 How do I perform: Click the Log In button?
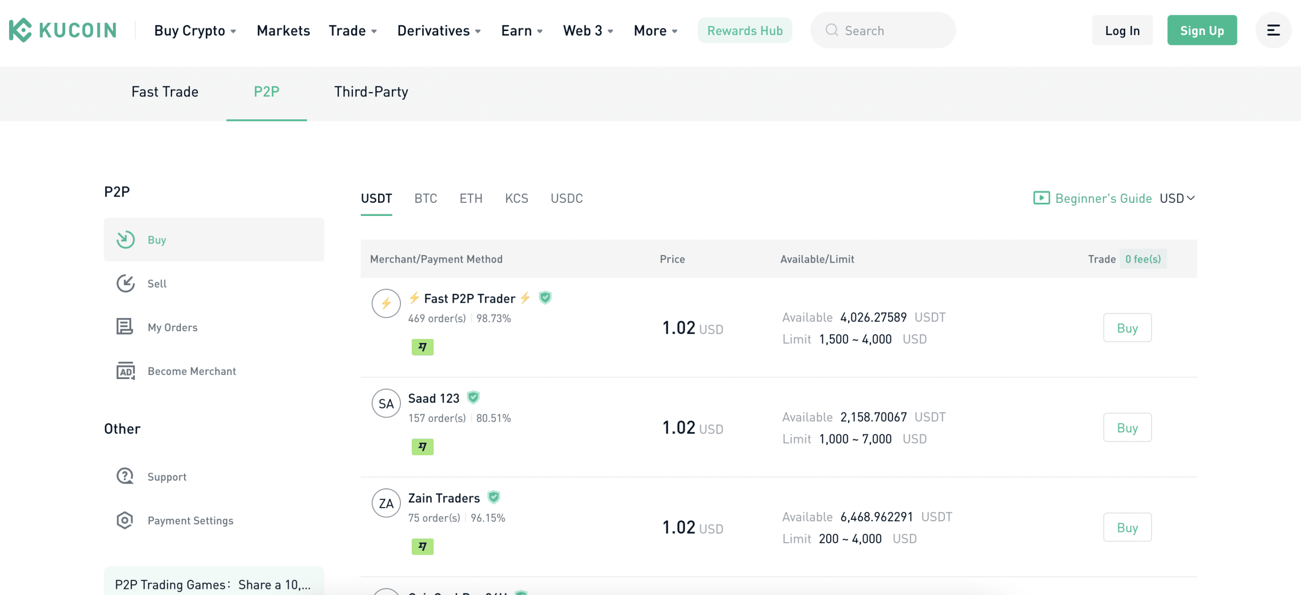tap(1122, 30)
